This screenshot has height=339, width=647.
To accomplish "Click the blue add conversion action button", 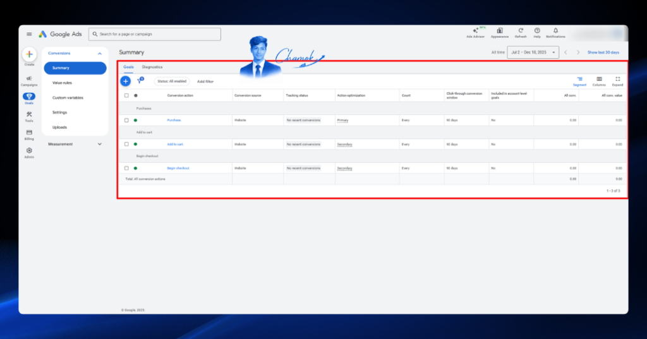I will (126, 81).
